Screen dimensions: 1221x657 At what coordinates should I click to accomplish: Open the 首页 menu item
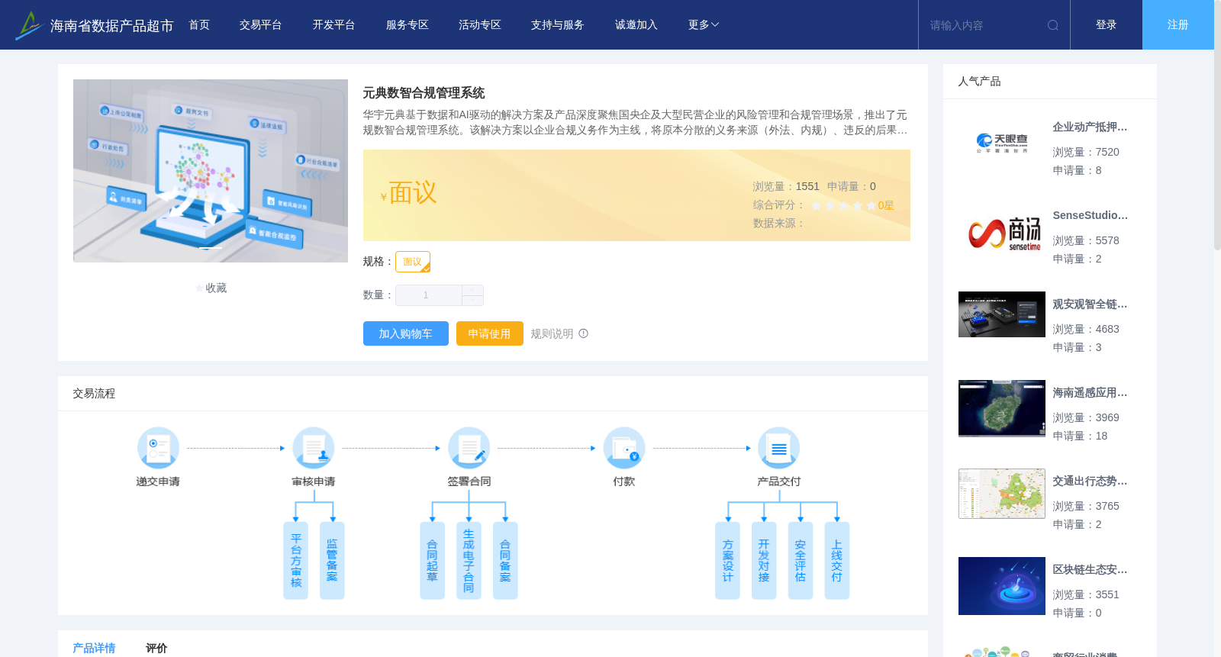[x=199, y=25]
